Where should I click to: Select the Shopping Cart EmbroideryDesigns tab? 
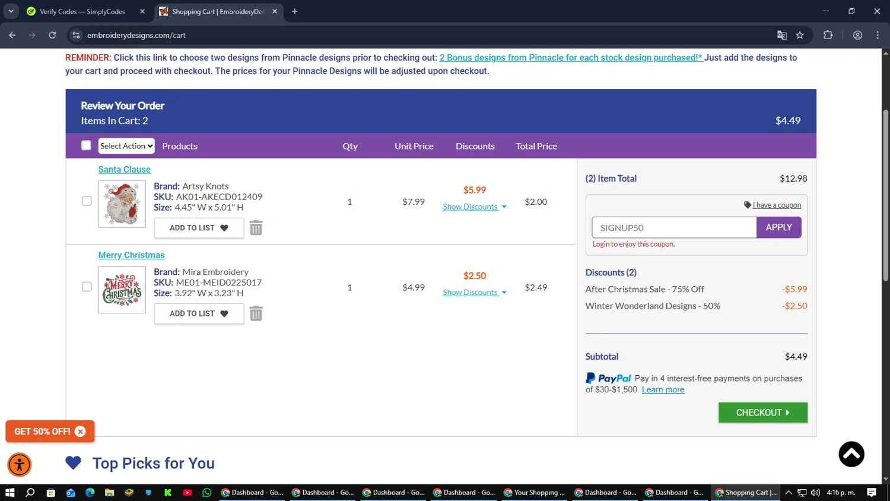coord(218,11)
